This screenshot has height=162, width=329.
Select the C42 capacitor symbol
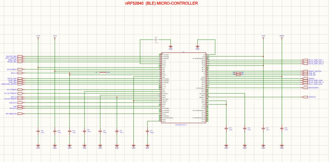pyautogui.click(x=38, y=131)
